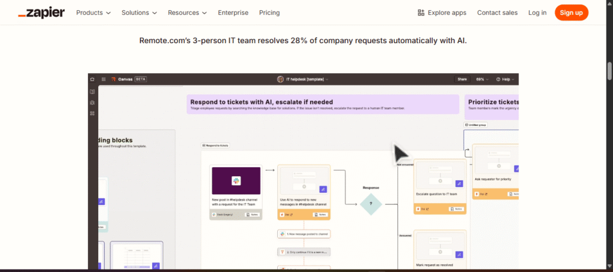The image size is (613, 272).
Task: Click the Explore apps grid icon
Action: click(421, 13)
